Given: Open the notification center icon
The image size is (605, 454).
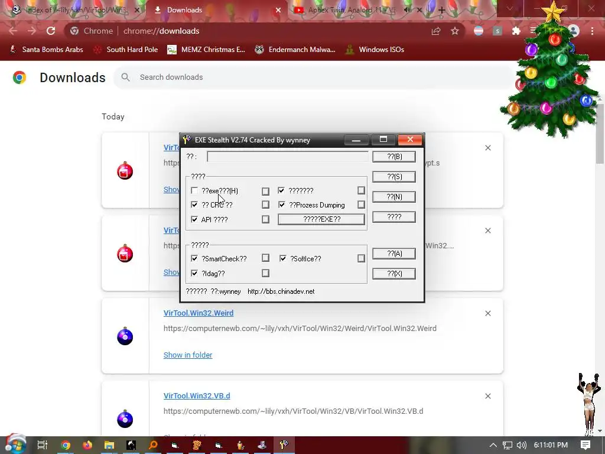Looking at the screenshot, I should point(586,445).
